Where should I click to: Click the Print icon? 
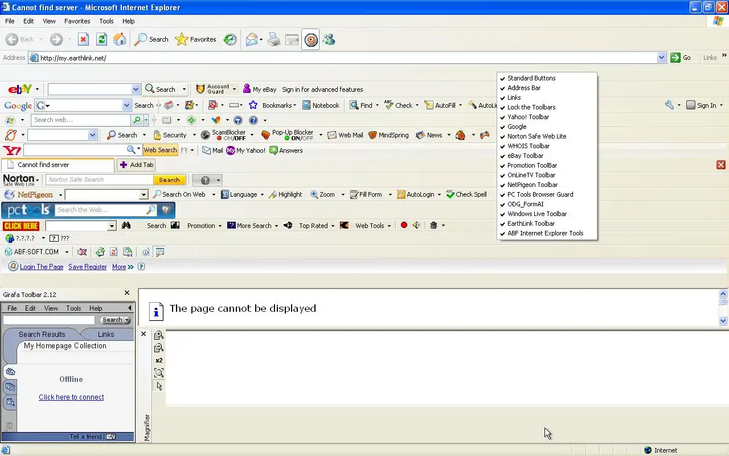click(x=274, y=39)
